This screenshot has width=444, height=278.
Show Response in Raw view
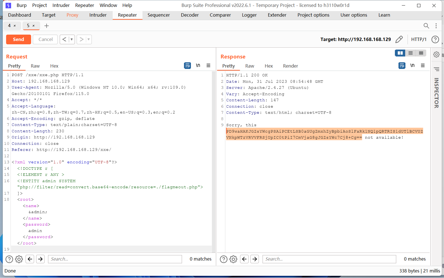point(250,66)
